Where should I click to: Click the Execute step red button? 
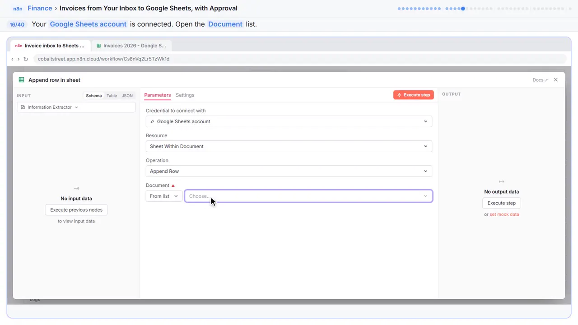414,95
